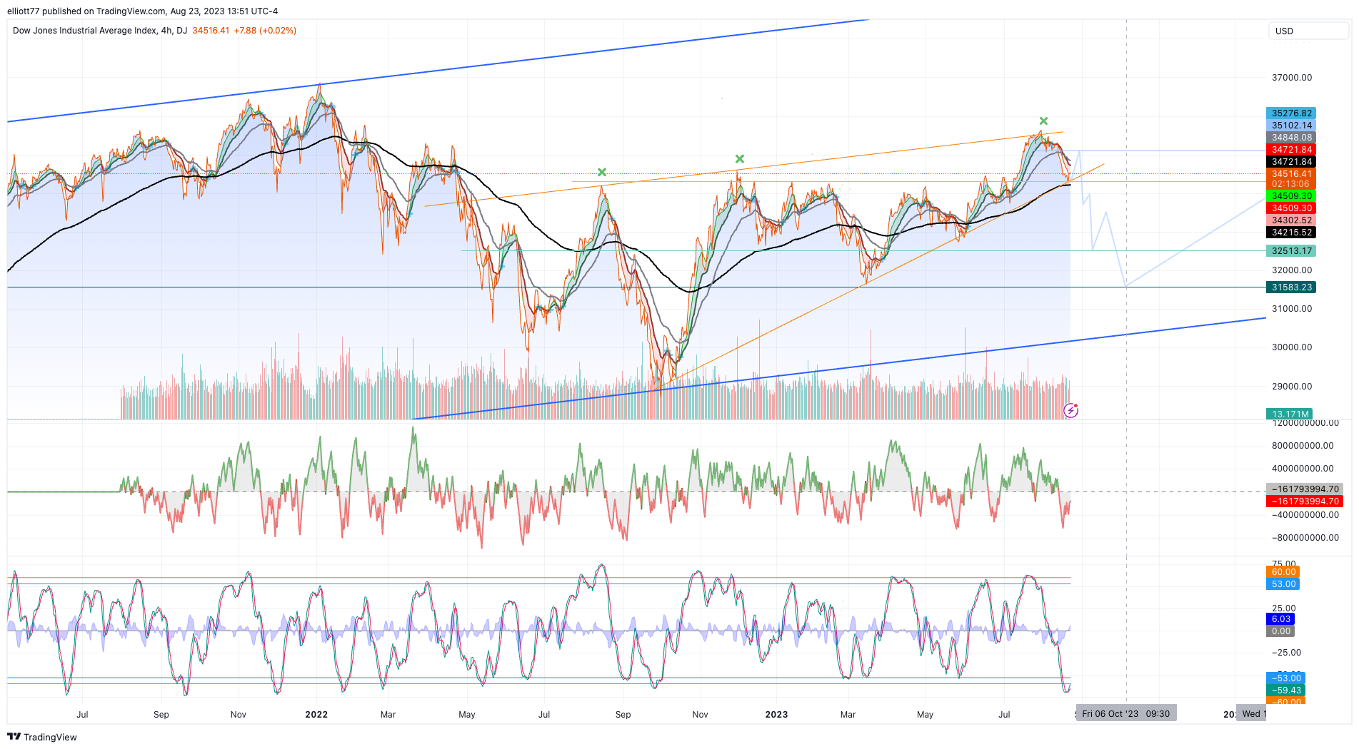Click the 37000.00 price axis tick
This screenshot has height=749, width=1359.
1292,78
